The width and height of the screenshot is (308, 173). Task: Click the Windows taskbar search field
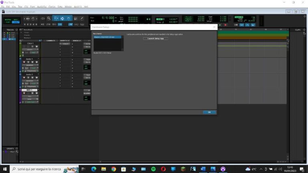tap(45, 169)
